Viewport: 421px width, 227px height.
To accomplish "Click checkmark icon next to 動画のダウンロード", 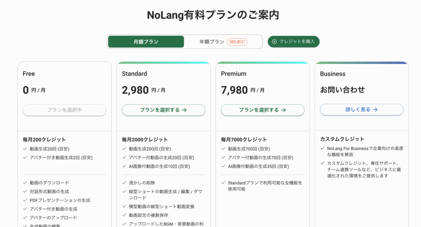I will coord(25,183).
